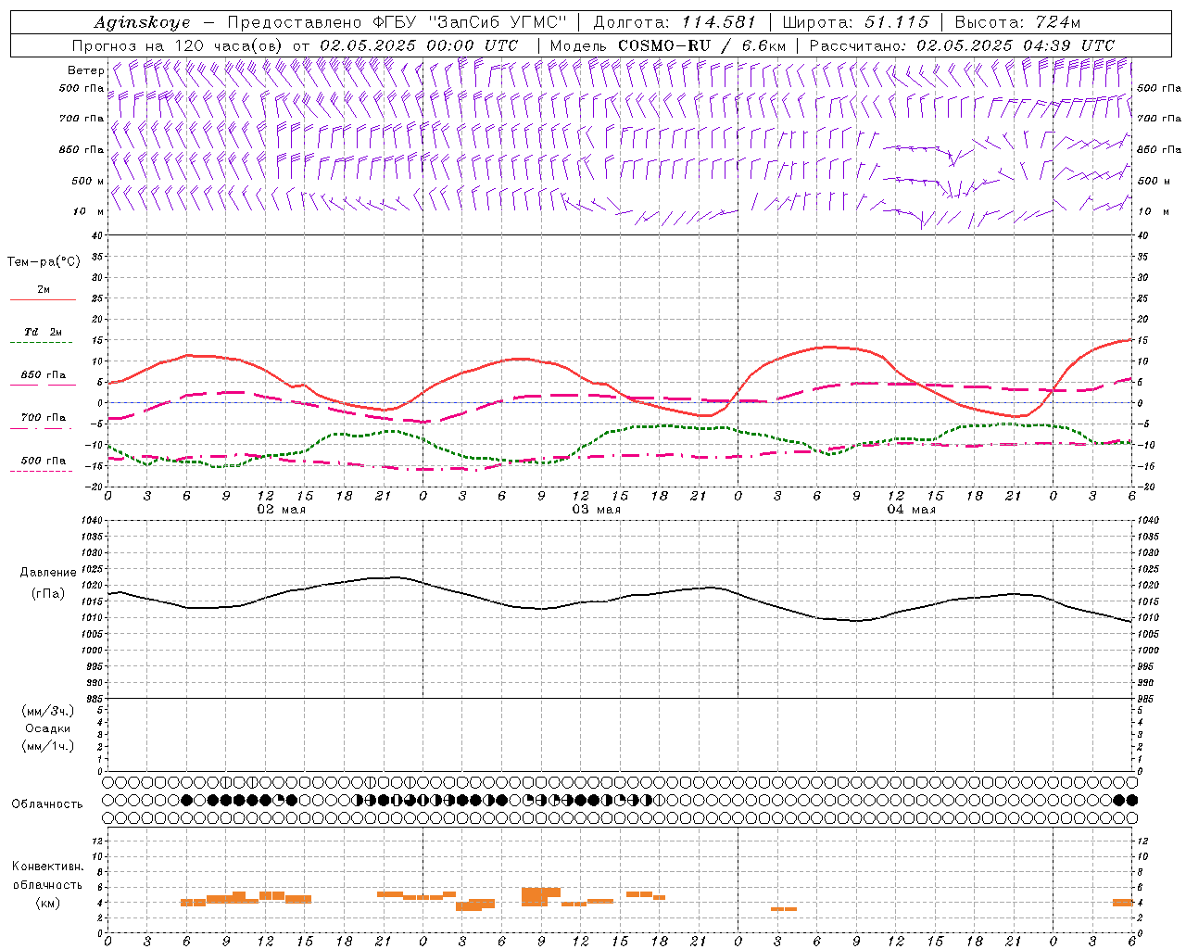1186x949 pixels.
Task: Click the (мм/1ч.) precipitation unit label
Action: [48, 746]
